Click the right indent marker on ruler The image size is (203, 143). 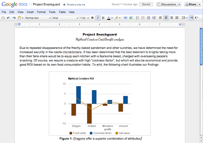(x=180, y=24)
